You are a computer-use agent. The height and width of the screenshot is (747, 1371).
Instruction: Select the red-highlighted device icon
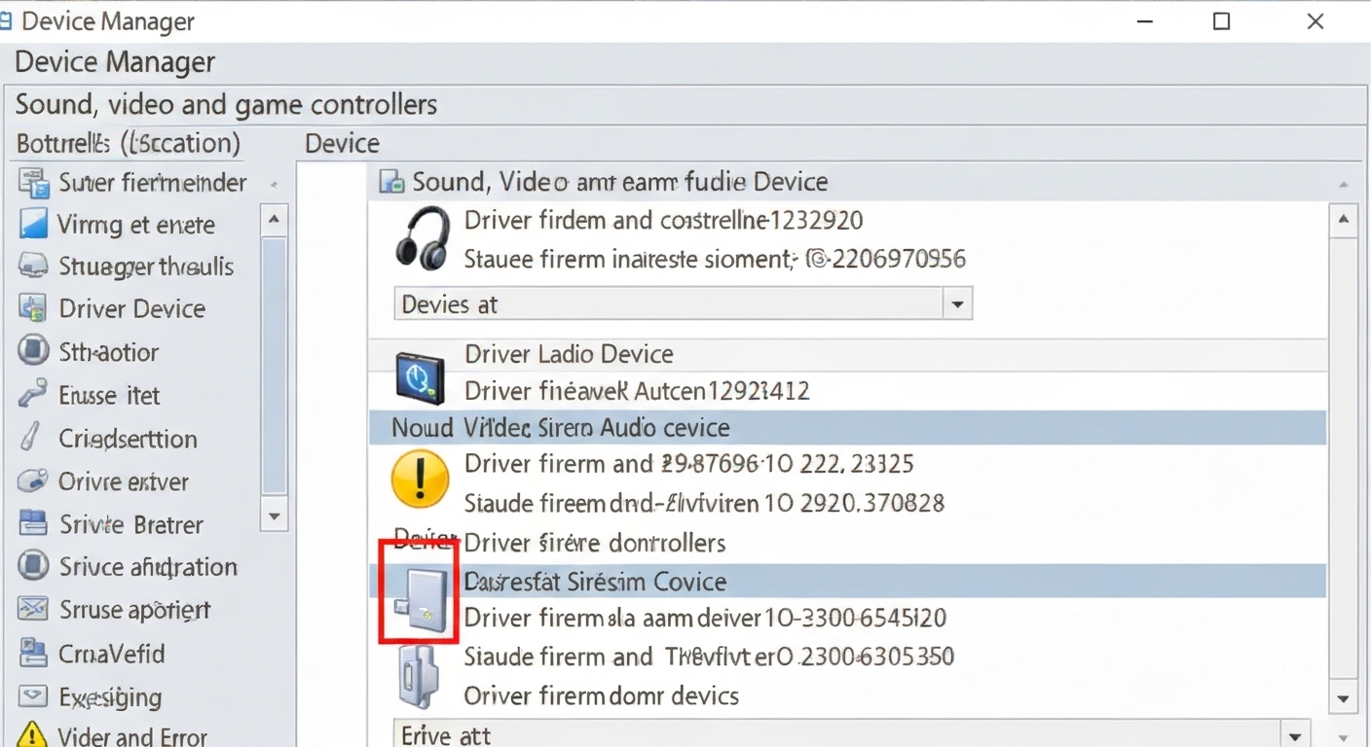(419, 593)
